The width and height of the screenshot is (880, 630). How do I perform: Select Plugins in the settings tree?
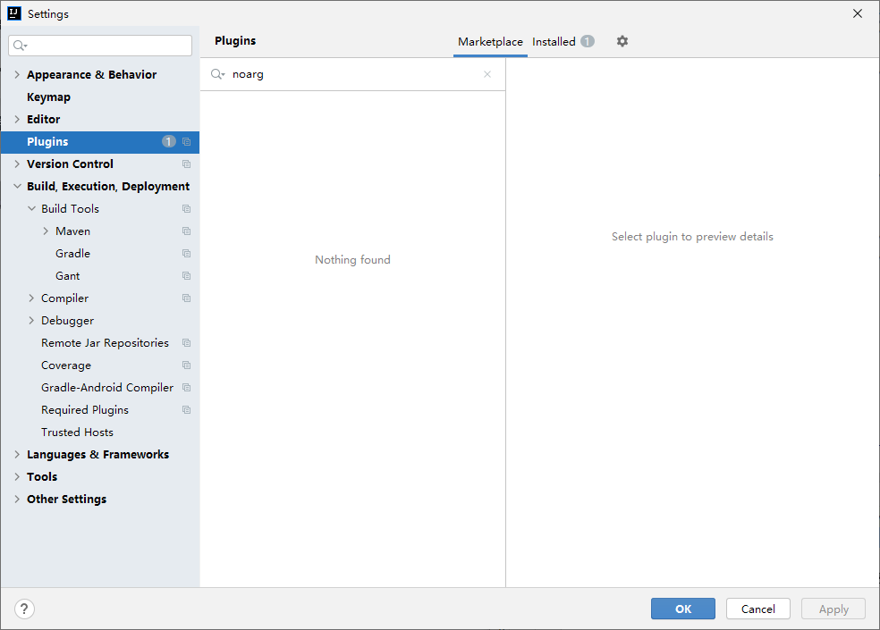[x=100, y=142]
